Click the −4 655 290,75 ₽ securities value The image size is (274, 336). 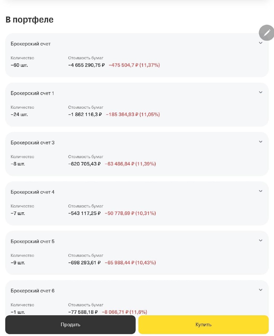click(x=86, y=65)
